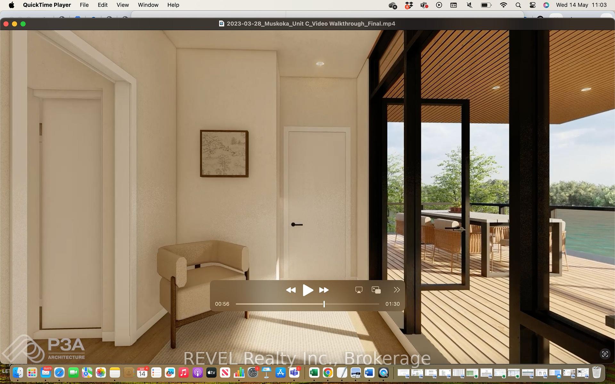Open Mail with 39,875 unread badge
This screenshot has height=384, width=615.
pyautogui.click(x=46, y=372)
